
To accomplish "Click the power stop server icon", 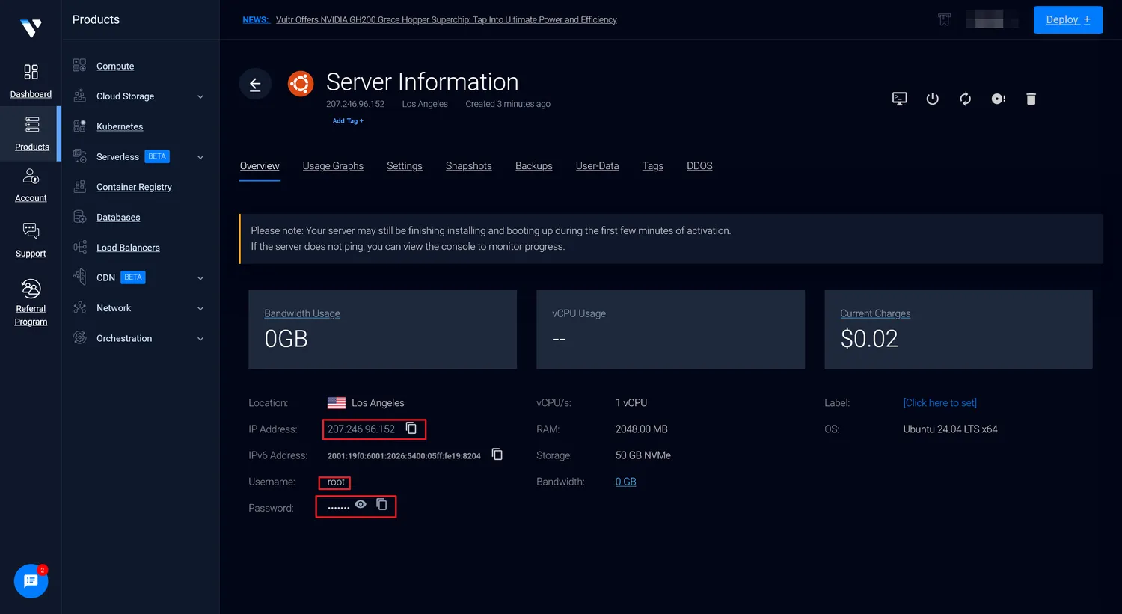I will [x=932, y=99].
